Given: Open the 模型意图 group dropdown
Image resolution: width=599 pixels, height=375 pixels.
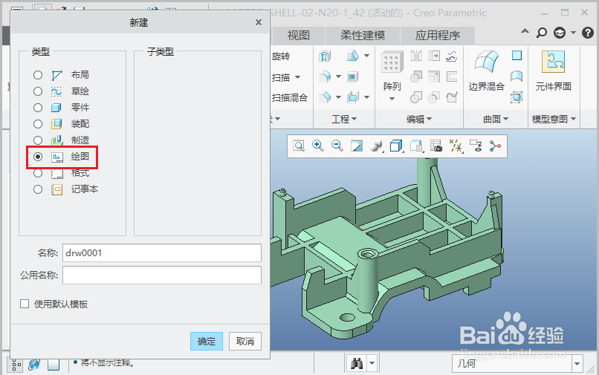Looking at the screenshot, I should click(x=554, y=119).
